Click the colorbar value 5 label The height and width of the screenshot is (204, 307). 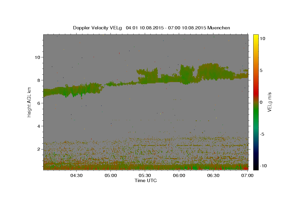pos(261,70)
